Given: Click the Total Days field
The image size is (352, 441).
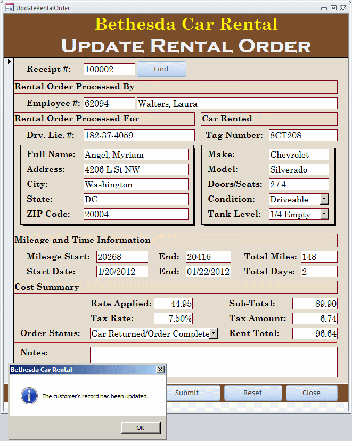Looking at the screenshot, I should point(319,272).
